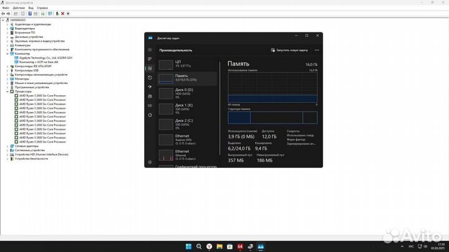Expand the Сетевые адаптеры node
Image resolution: width=449 pixels, height=252 pixels.
7,146
